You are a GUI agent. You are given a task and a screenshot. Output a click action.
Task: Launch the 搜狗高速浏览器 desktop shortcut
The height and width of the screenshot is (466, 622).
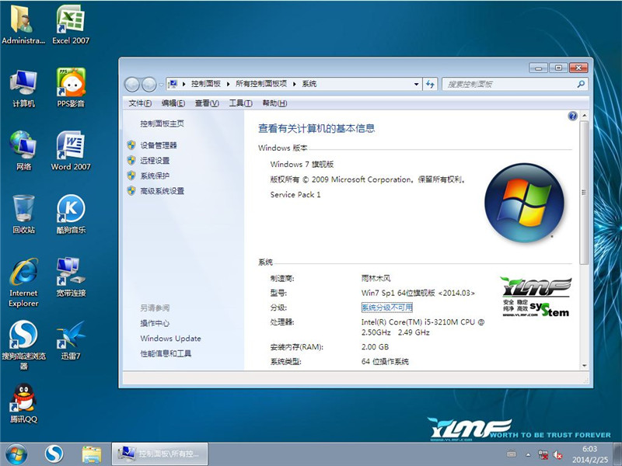(23, 345)
